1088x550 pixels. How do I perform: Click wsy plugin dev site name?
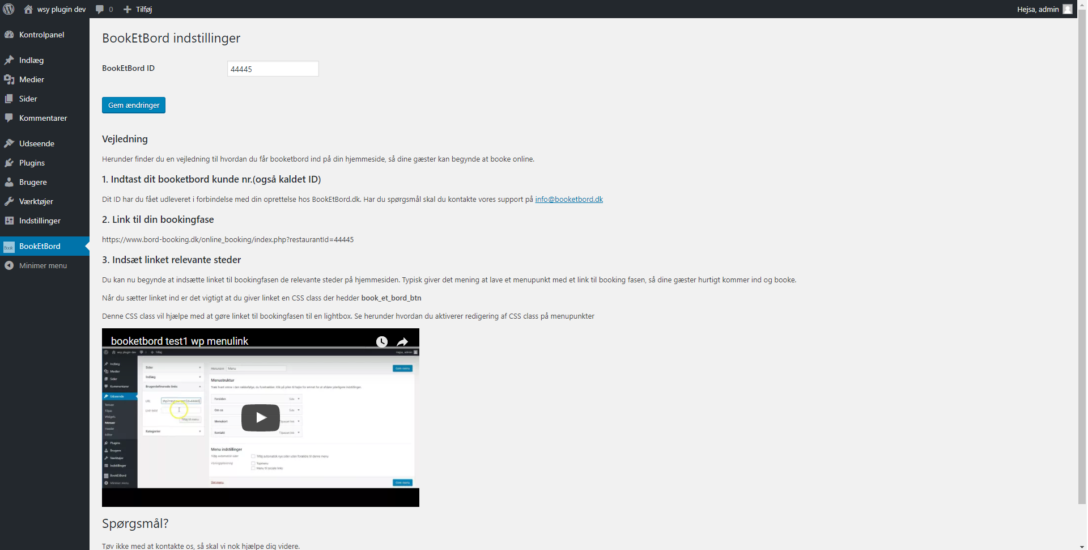tap(61, 9)
